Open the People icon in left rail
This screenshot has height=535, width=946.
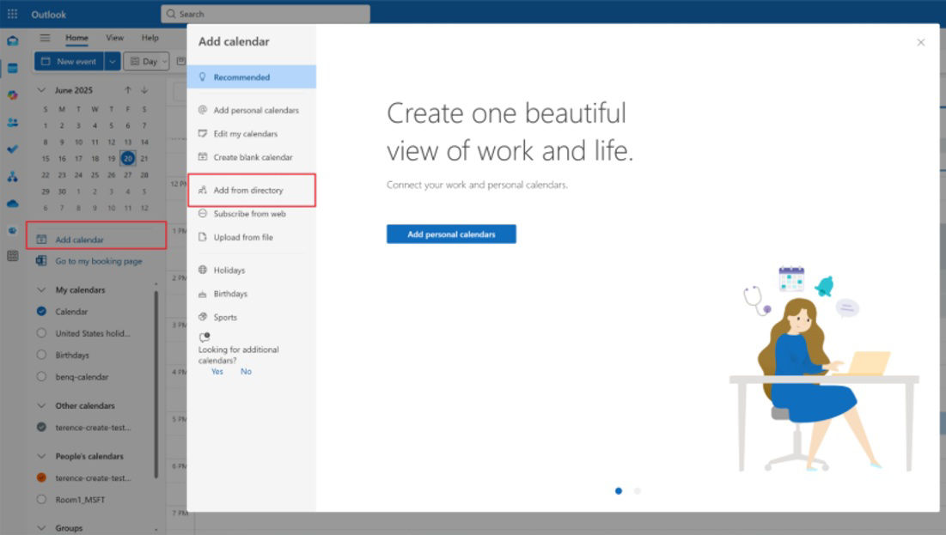12,122
